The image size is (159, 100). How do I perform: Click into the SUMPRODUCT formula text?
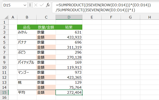(103, 8)
